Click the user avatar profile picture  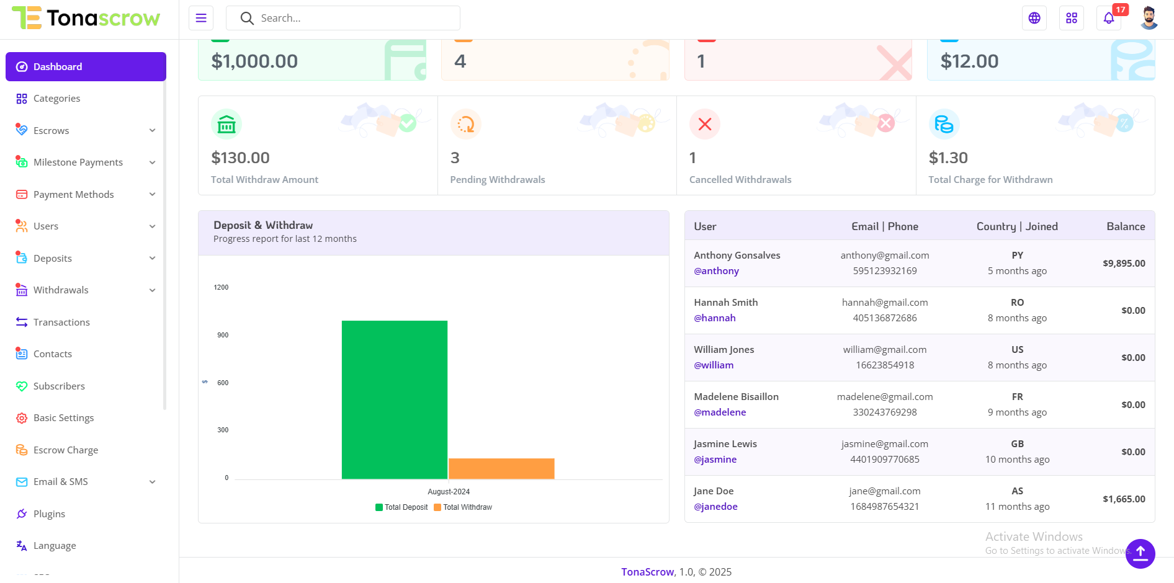(x=1149, y=18)
